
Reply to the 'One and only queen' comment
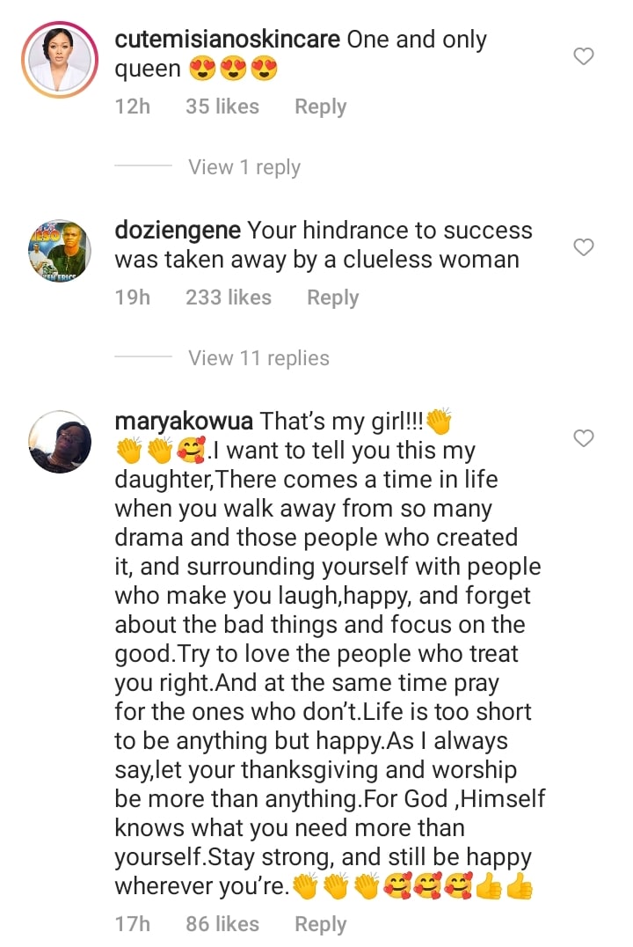point(320,106)
